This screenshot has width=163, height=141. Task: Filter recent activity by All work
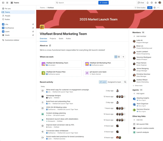103,82
